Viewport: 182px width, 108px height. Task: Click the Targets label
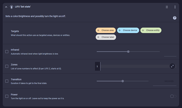[15, 31]
